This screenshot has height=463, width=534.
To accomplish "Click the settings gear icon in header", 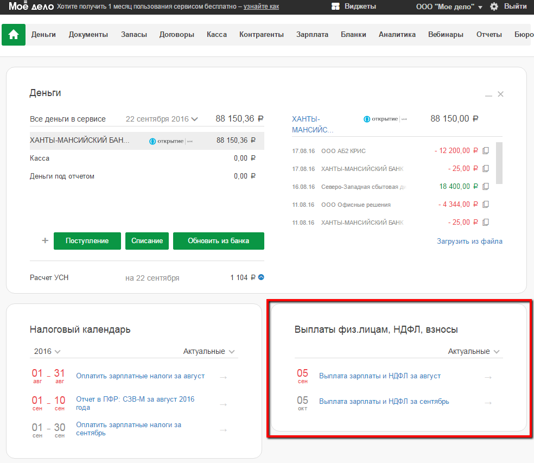I will coord(494,7).
